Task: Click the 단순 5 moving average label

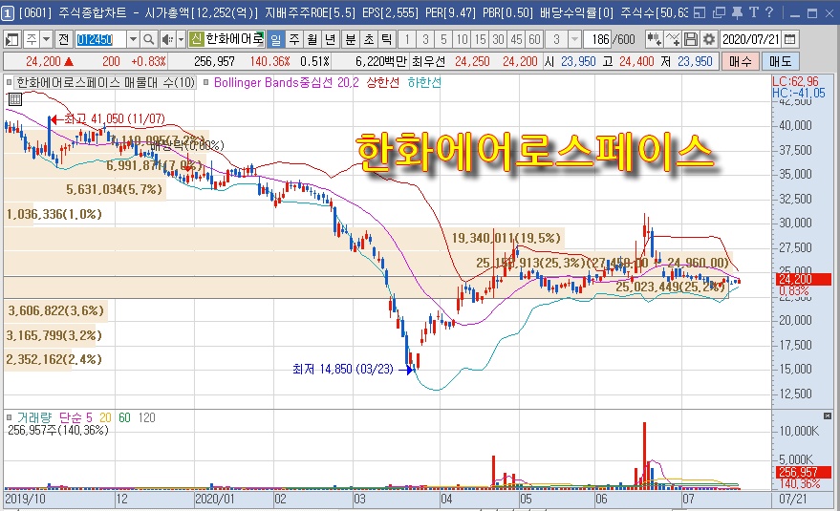Action: (75, 417)
